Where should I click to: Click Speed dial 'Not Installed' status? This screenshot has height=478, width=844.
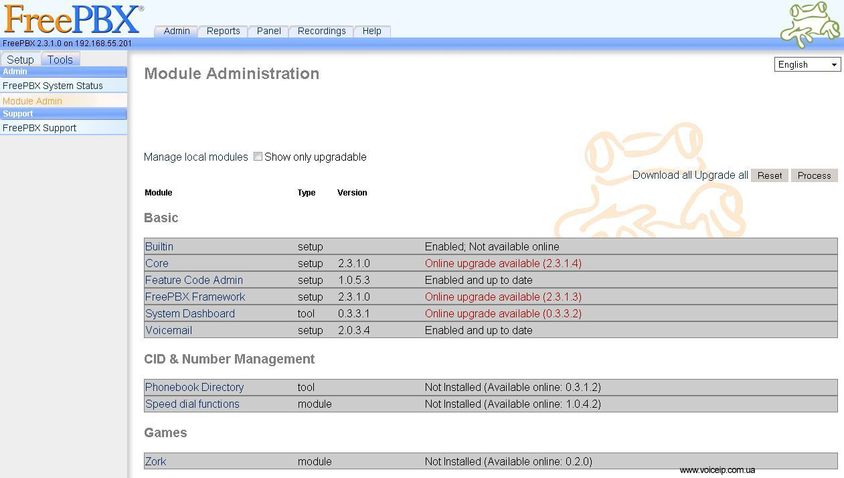[513, 404]
